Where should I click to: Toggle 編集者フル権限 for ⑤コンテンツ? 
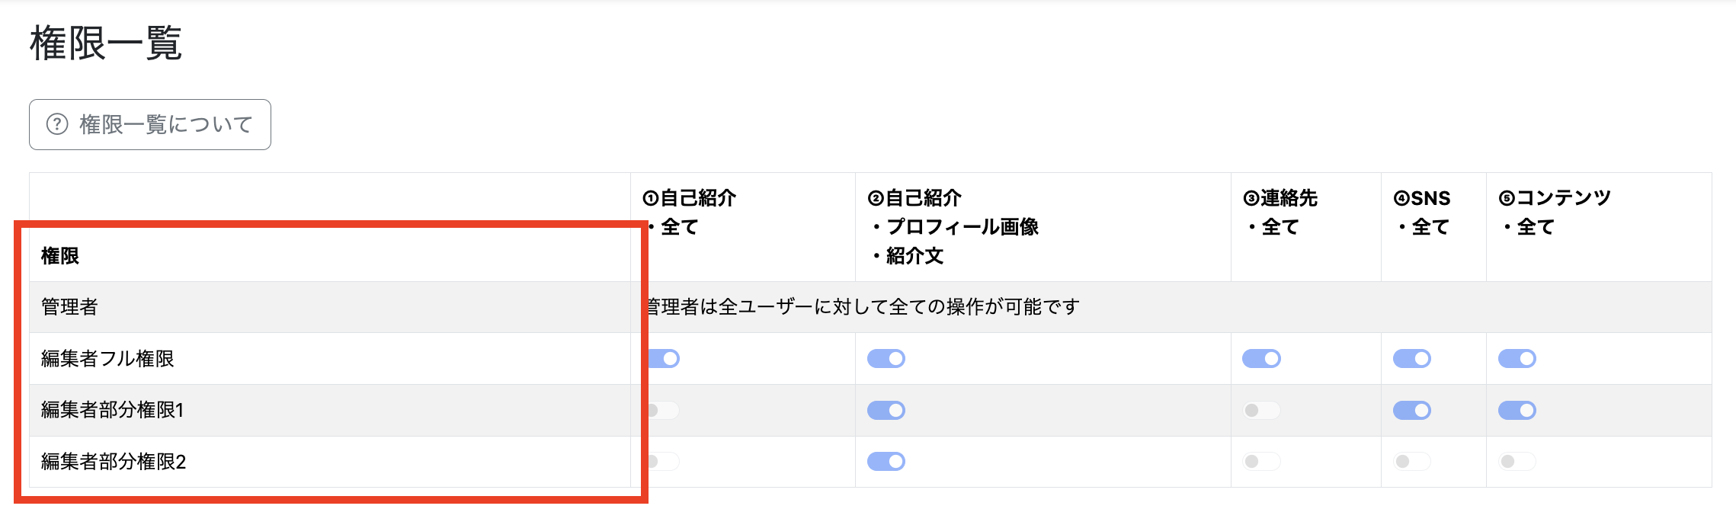(1517, 358)
